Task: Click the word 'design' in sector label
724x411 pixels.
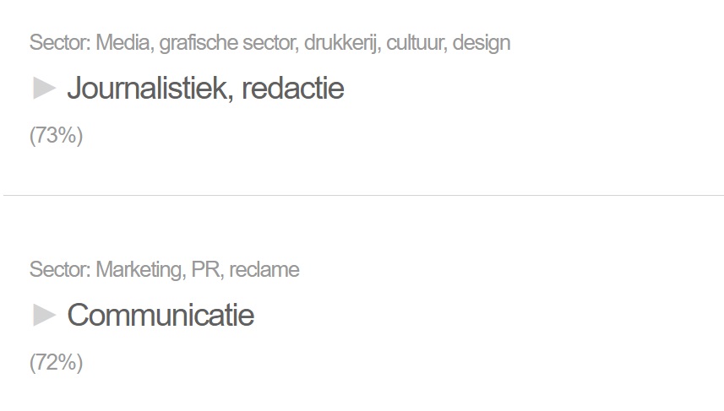Action: [x=482, y=43]
